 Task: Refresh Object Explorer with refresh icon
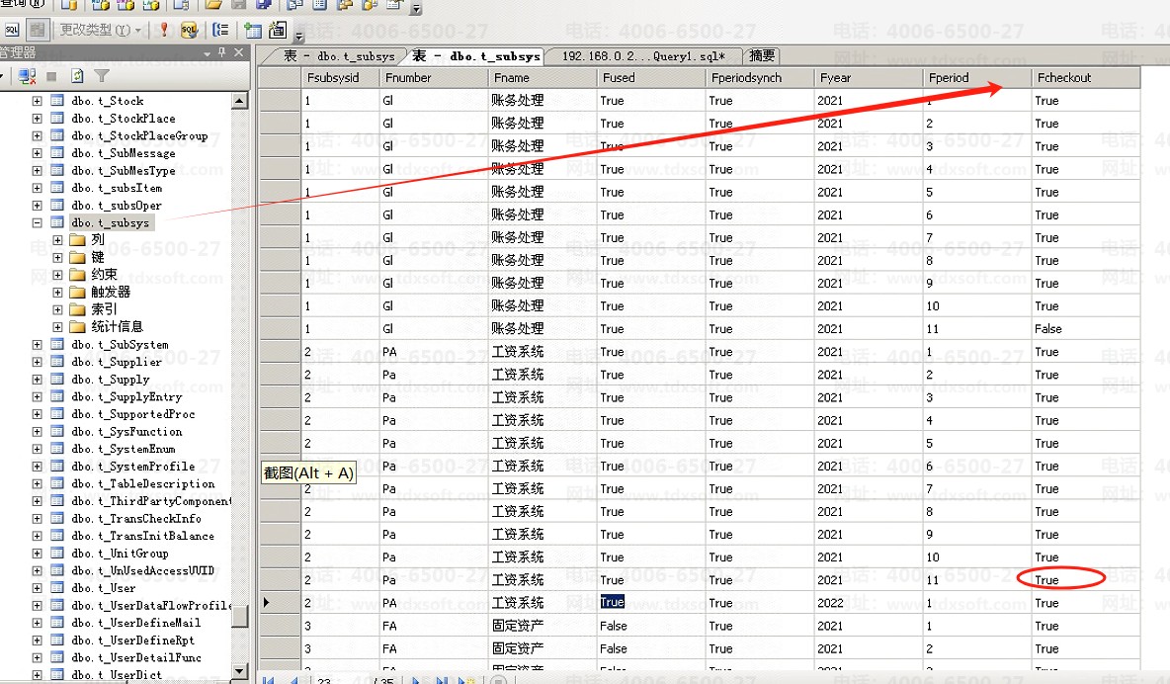tap(77, 76)
